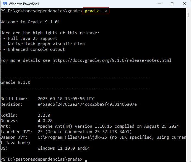Click the Groovy version 4.0.28
191x162 pixels.
click(x=45, y=121)
